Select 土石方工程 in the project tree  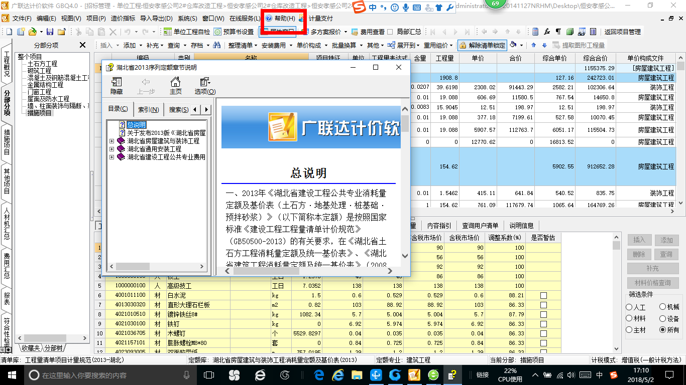tap(42, 64)
